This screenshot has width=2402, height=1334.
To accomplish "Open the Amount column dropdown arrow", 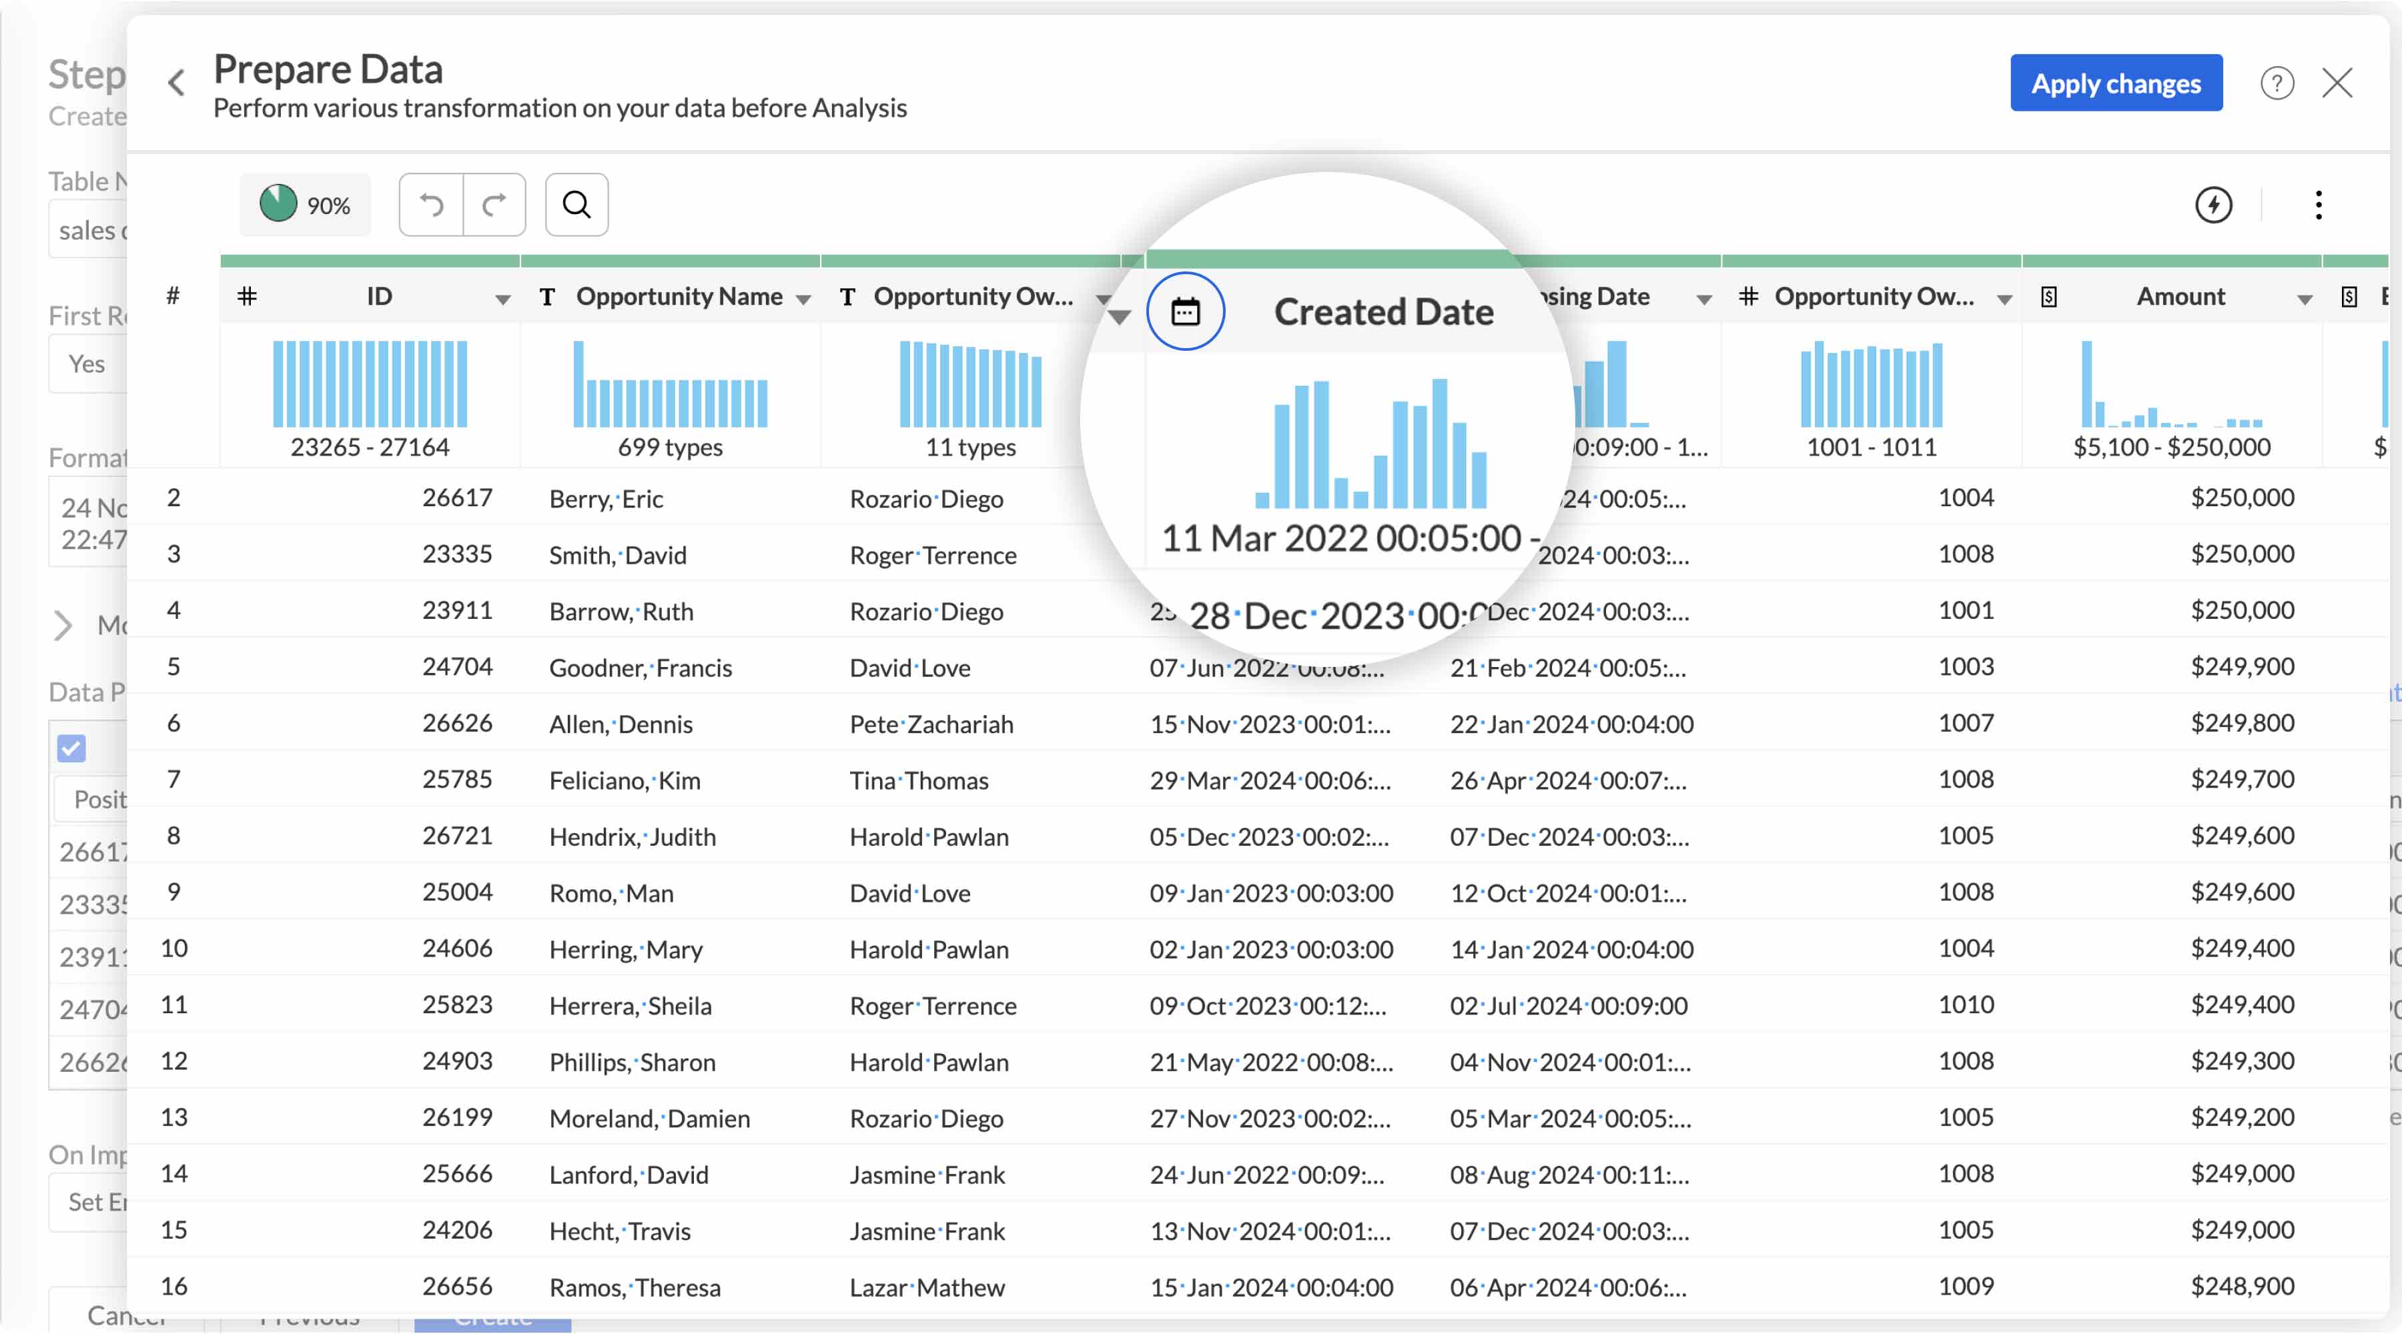I will pos(2304,299).
